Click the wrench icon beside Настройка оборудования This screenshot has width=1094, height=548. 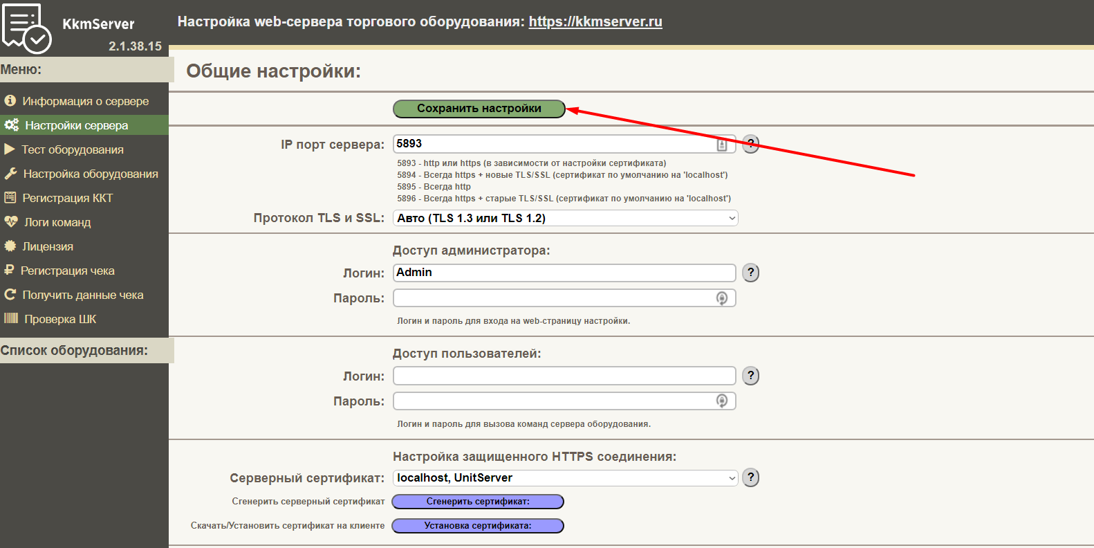coord(10,174)
